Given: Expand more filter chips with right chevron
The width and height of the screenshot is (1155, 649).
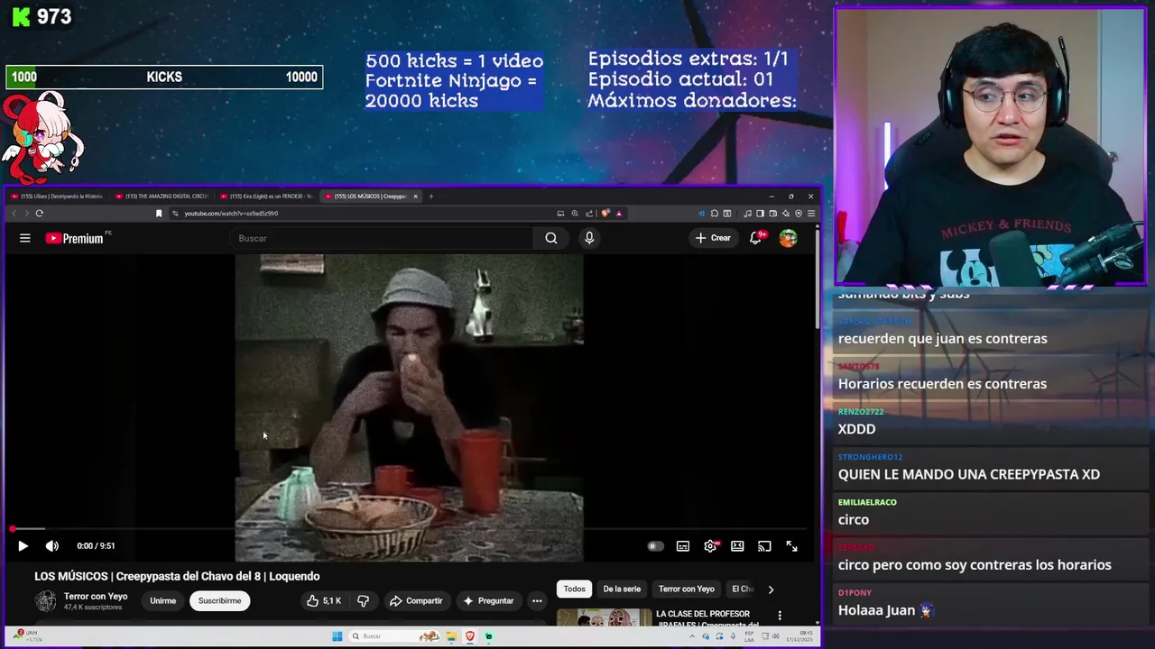Looking at the screenshot, I should [x=771, y=590].
